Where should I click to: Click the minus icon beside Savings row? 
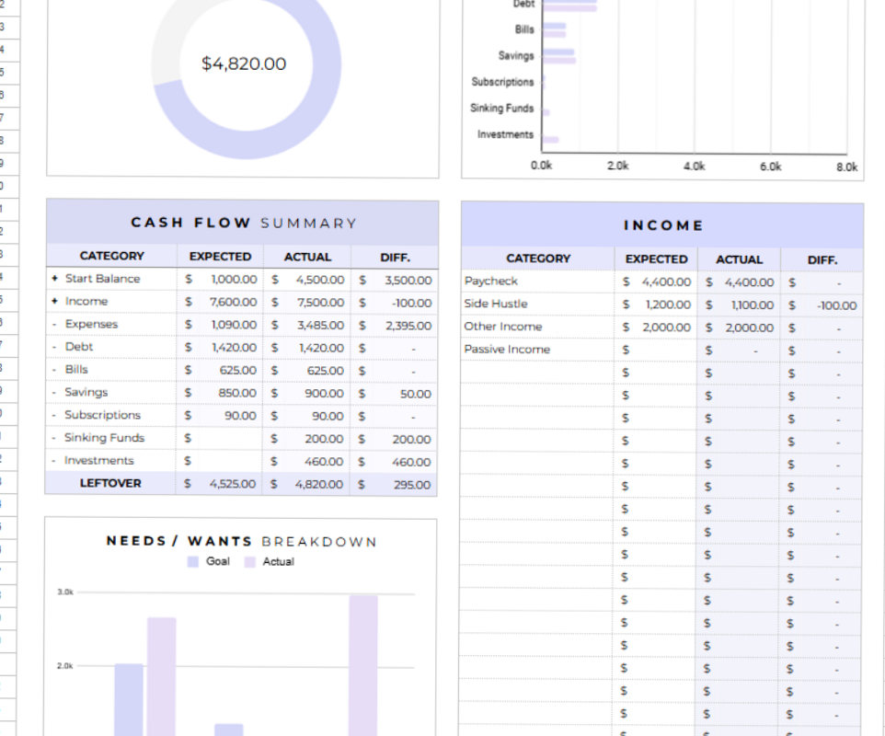click(53, 392)
